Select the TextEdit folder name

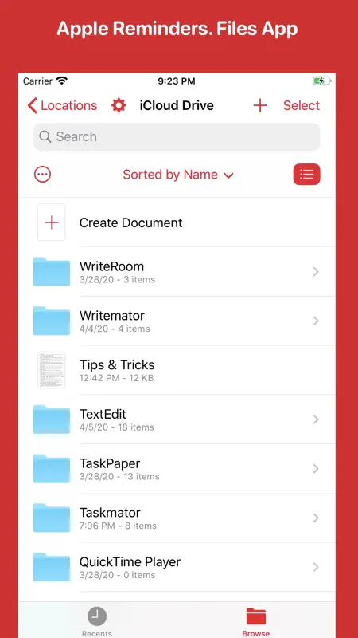(103, 414)
